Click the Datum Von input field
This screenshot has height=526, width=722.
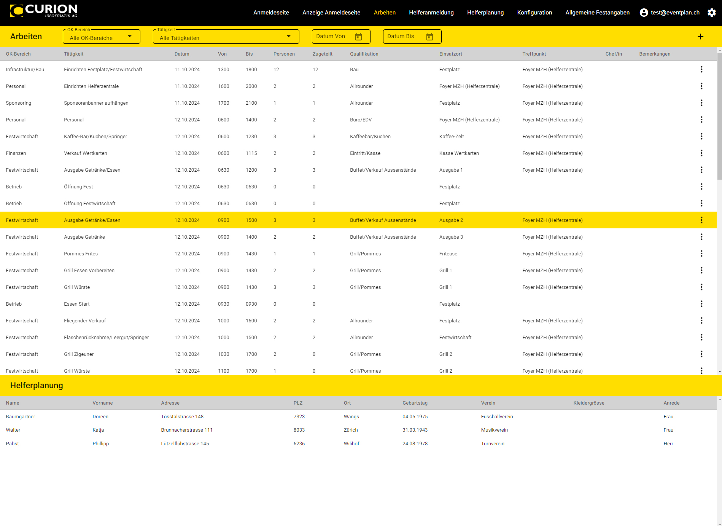coord(341,37)
